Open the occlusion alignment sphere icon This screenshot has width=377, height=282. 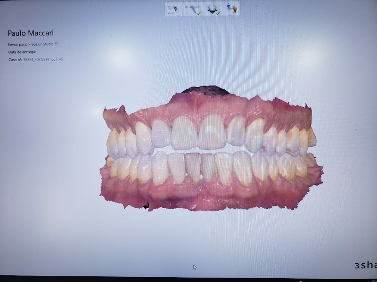(212, 8)
